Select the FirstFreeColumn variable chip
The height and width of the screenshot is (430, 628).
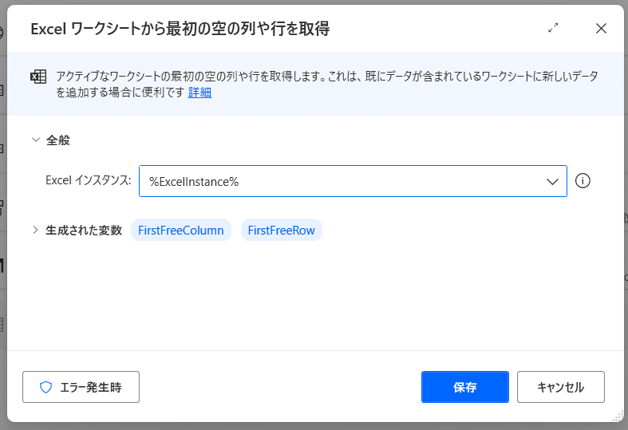181,231
